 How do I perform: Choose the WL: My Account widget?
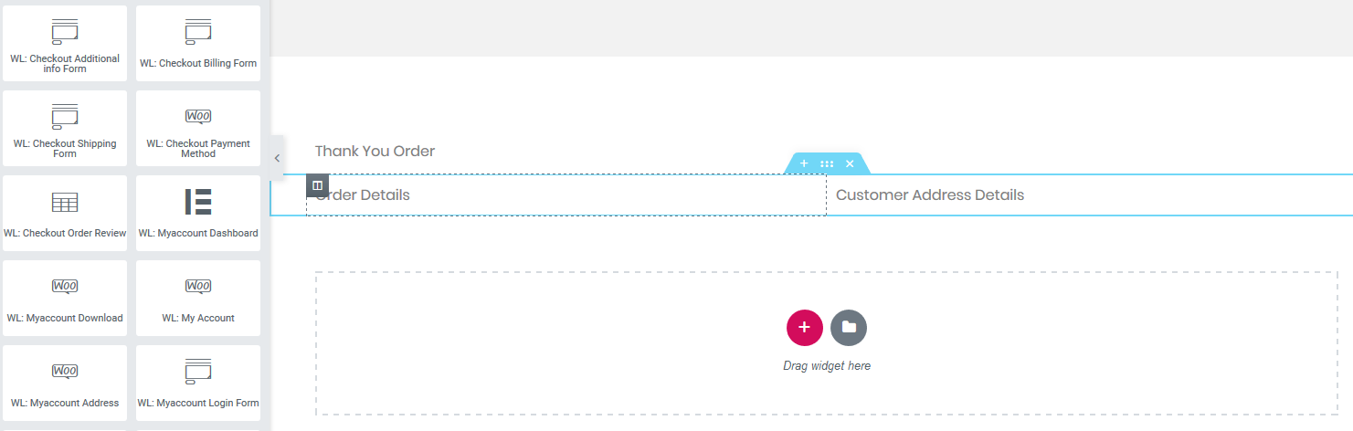click(198, 298)
